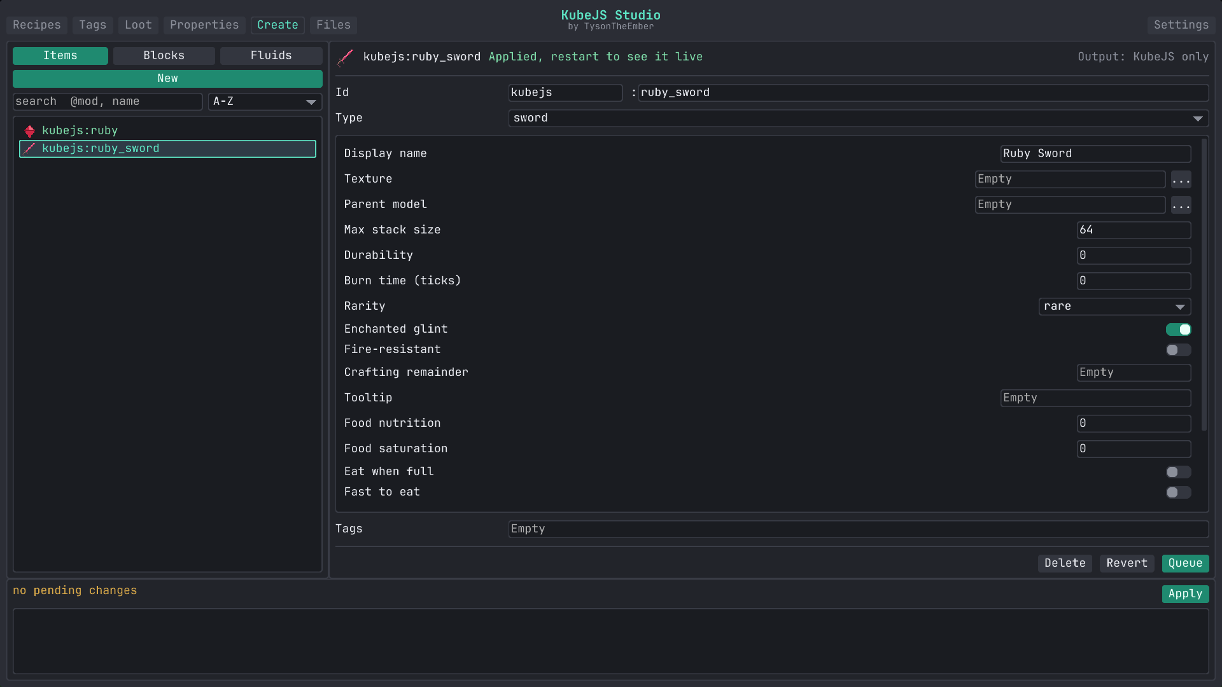Viewport: 1222px width, 687px height.
Task: Click the Id namespace field kubejs
Action: click(x=565, y=93)
